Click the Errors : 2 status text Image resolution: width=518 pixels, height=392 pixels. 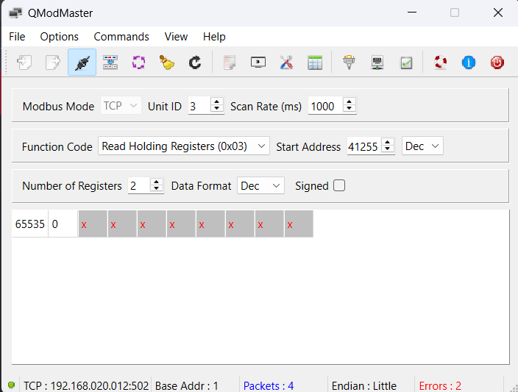click(440, 385)
